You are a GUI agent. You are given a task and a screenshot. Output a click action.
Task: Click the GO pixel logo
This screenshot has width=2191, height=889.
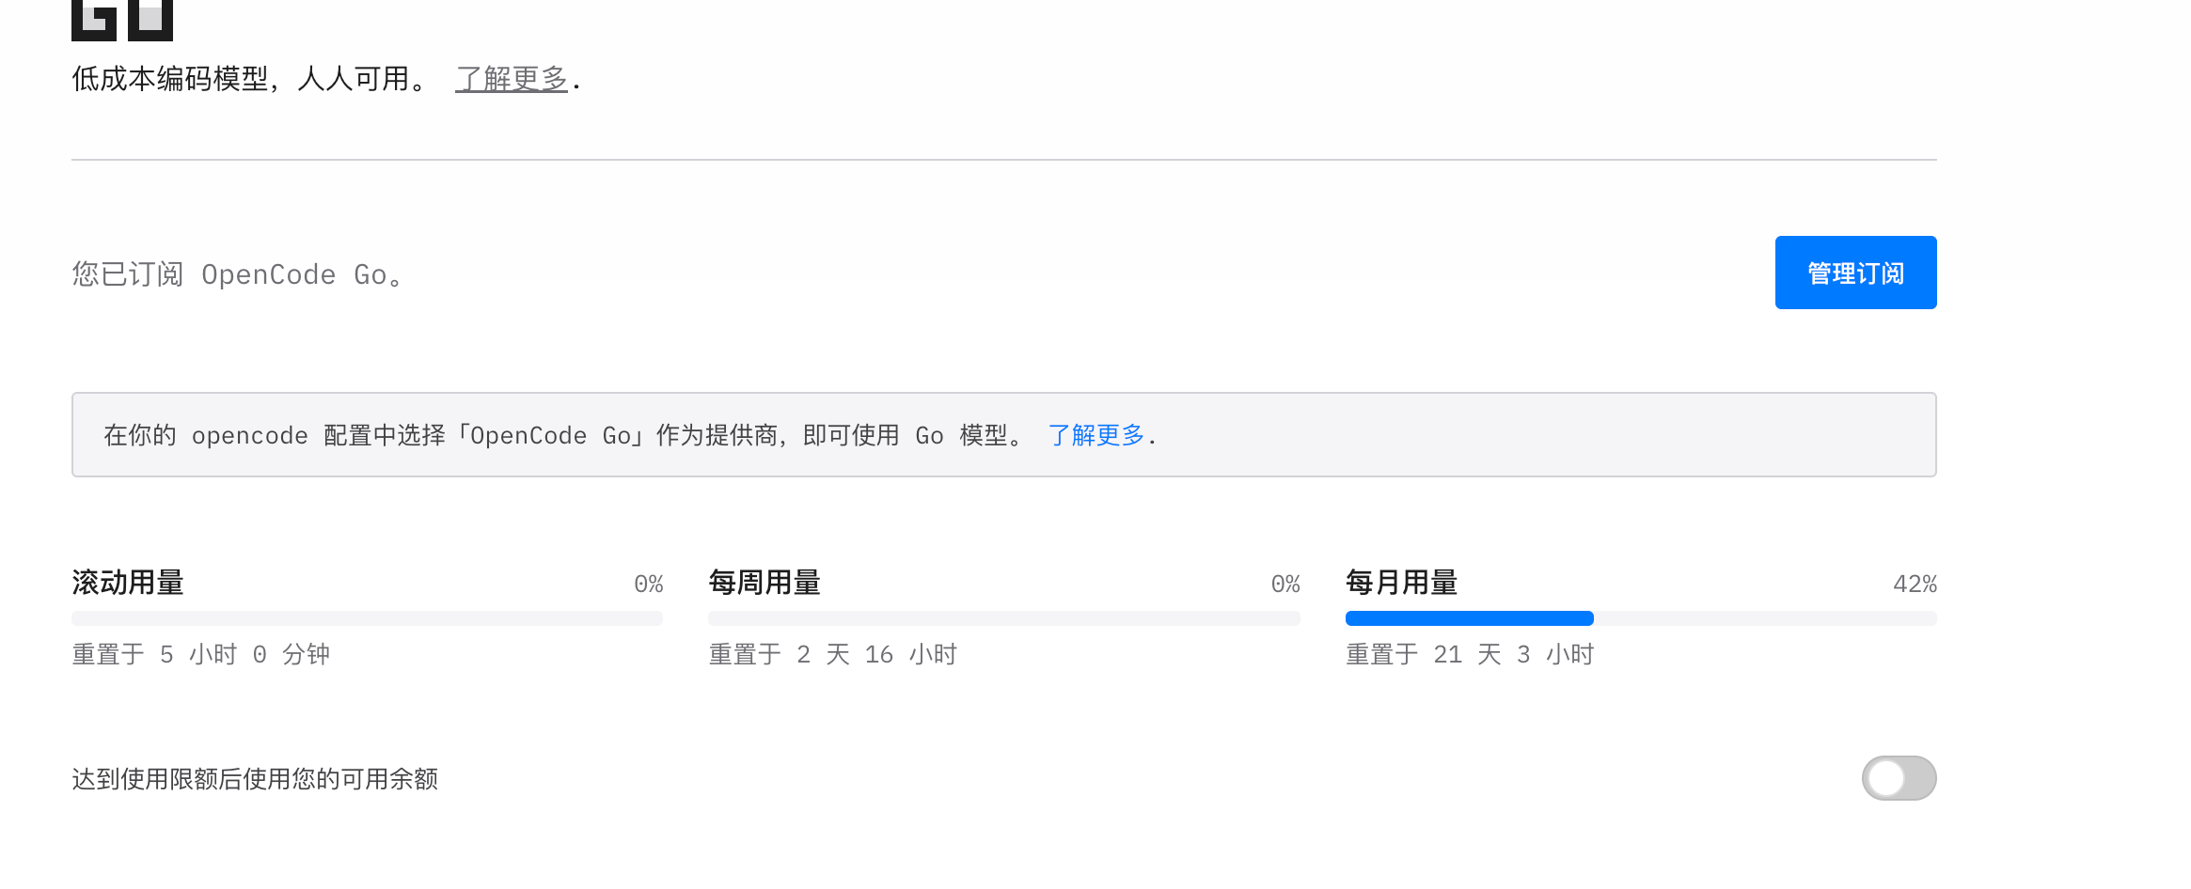(x=122, y=20)
